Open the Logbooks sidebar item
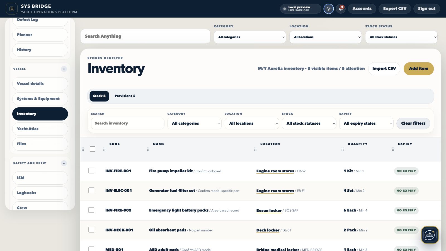This screenshot has height=251, width=446. pos(40,193)
